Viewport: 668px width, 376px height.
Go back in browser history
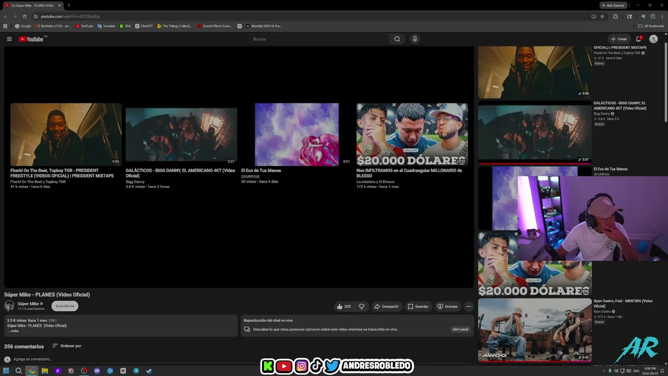6,16
